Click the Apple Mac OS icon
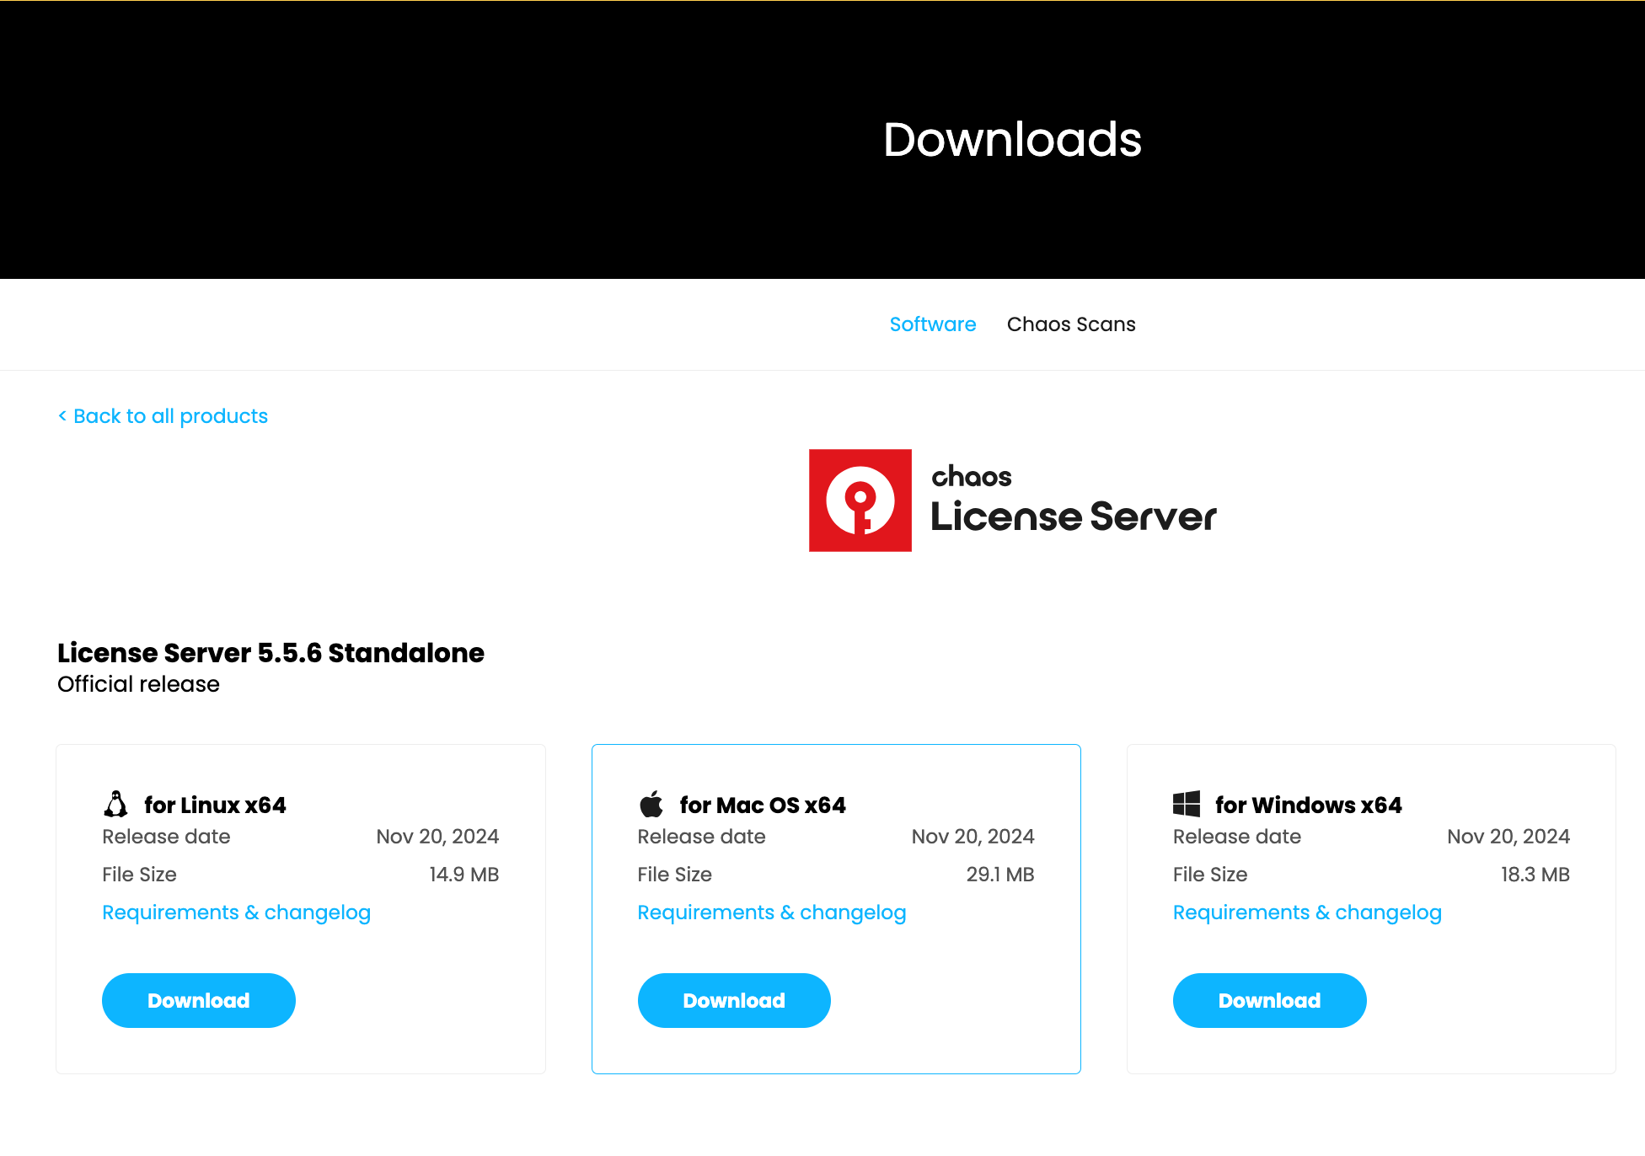 click(651, 805)
